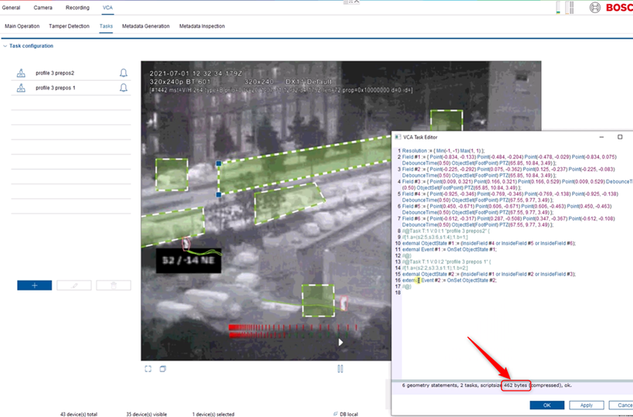Click the blue plus button to add task
The image size is (633, 417).
coord(35,285)
